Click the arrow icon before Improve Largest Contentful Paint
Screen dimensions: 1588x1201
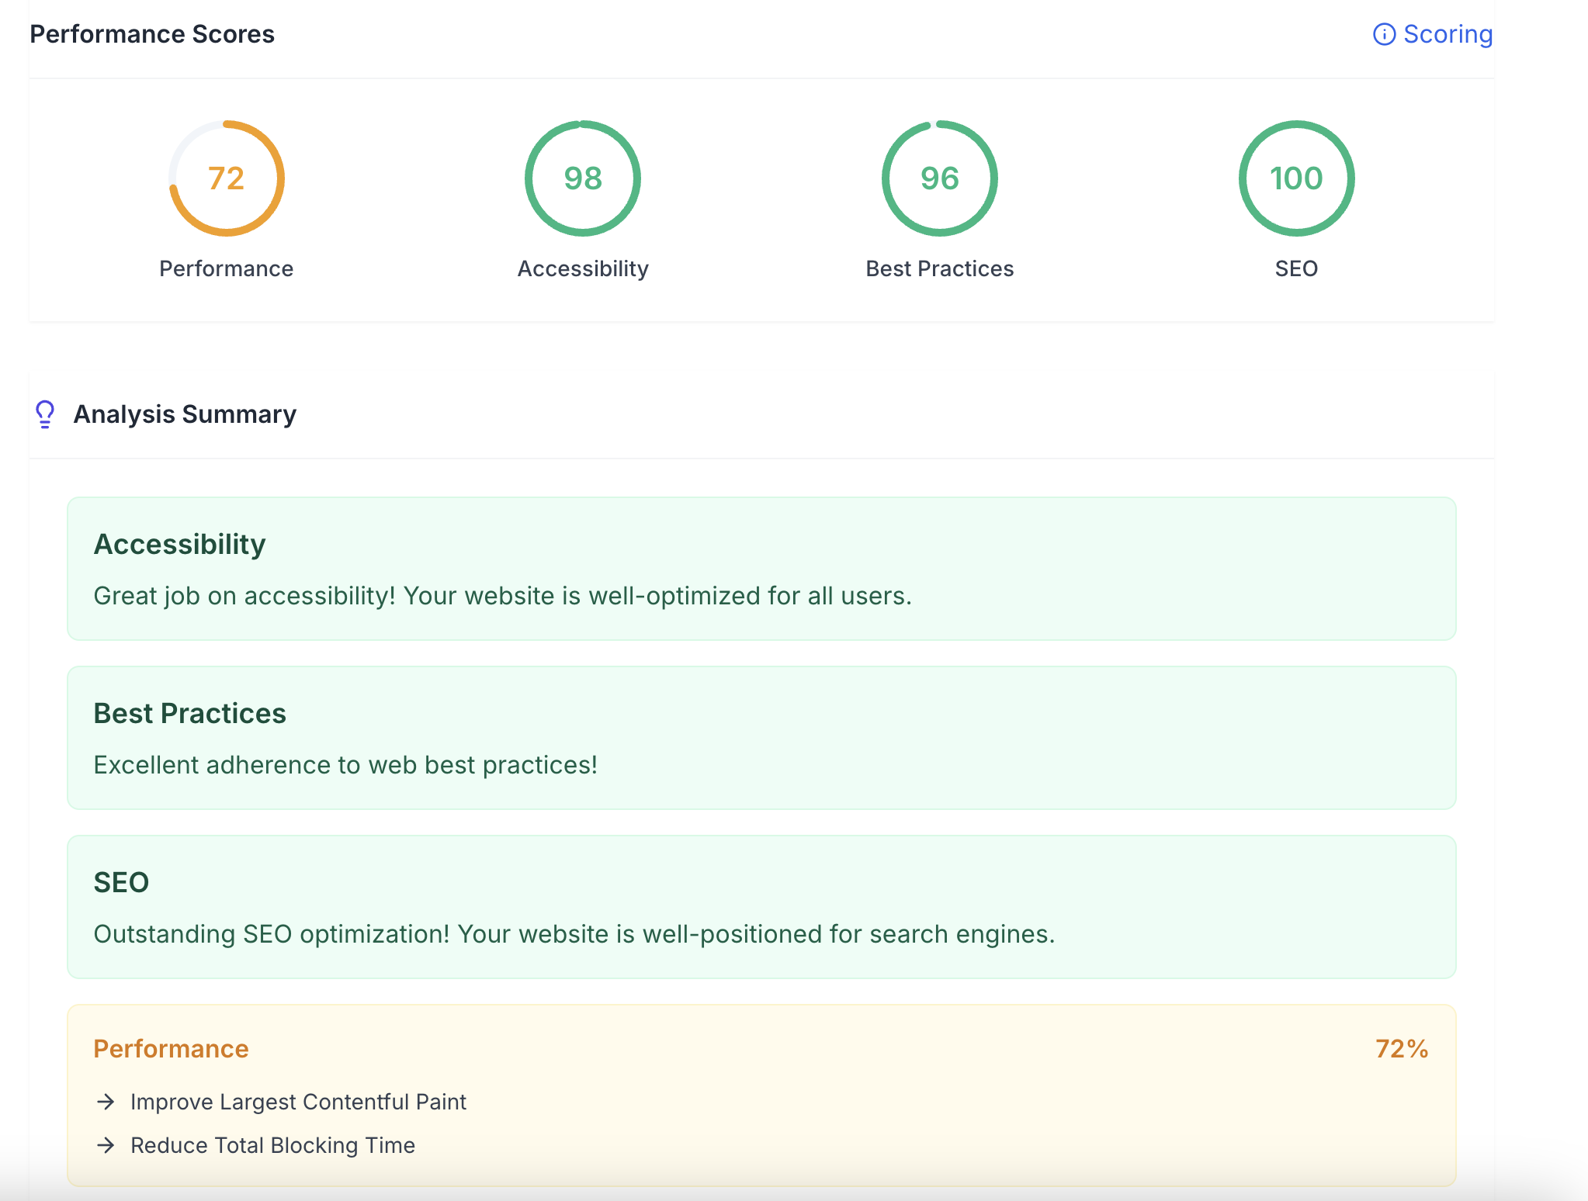[x=106, y=1102]
